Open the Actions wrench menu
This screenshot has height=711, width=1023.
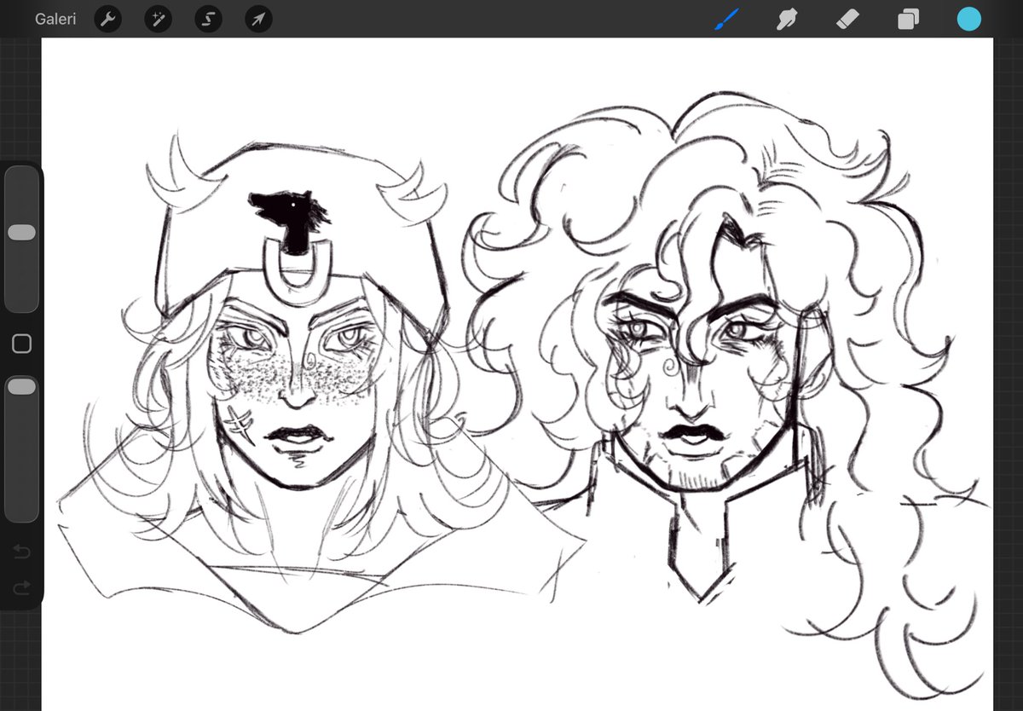(x=107, y=19)
